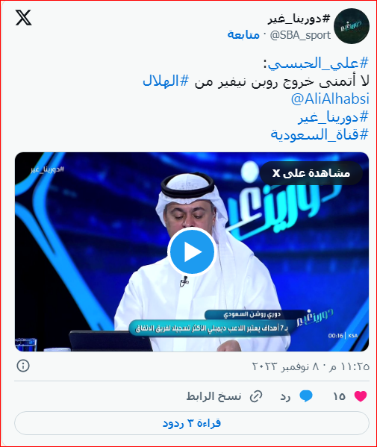The image size is (377, 447).
Task: Open the info circle icon
Action: [x=23, y=366]
